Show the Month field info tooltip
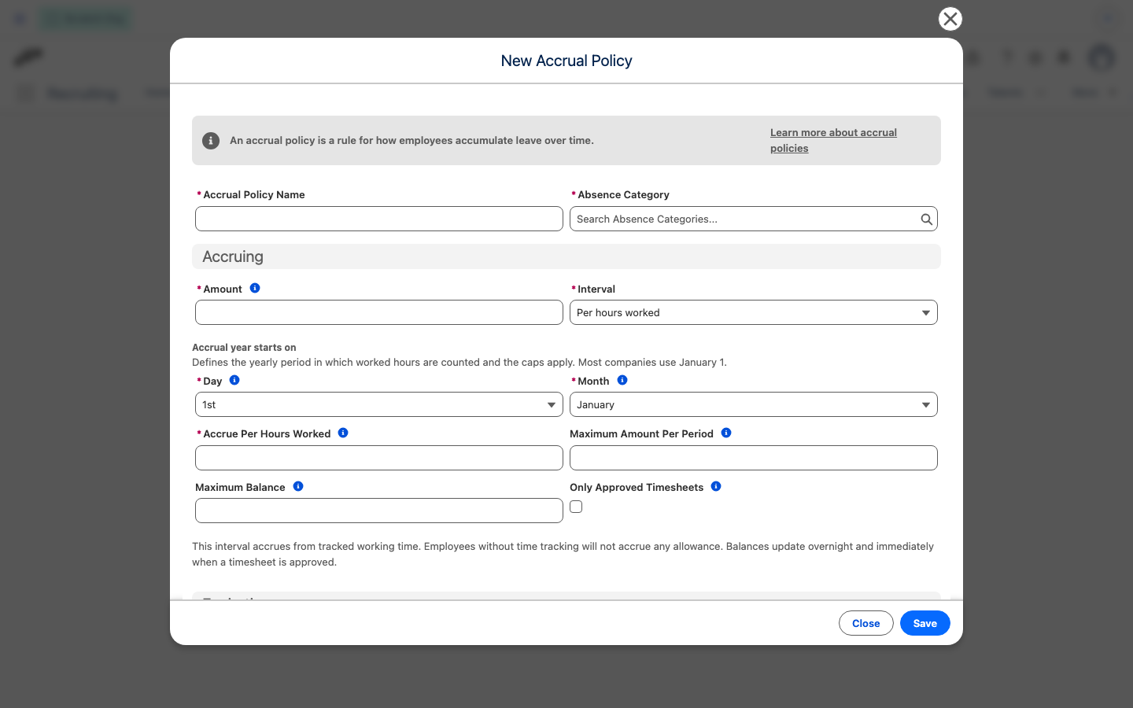1133x708 pixels. click(622, 380)
